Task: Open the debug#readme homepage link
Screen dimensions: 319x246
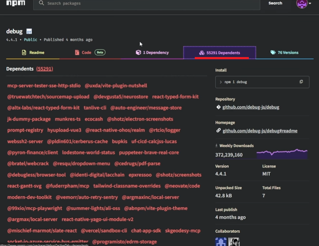Action: coord(260,131)
